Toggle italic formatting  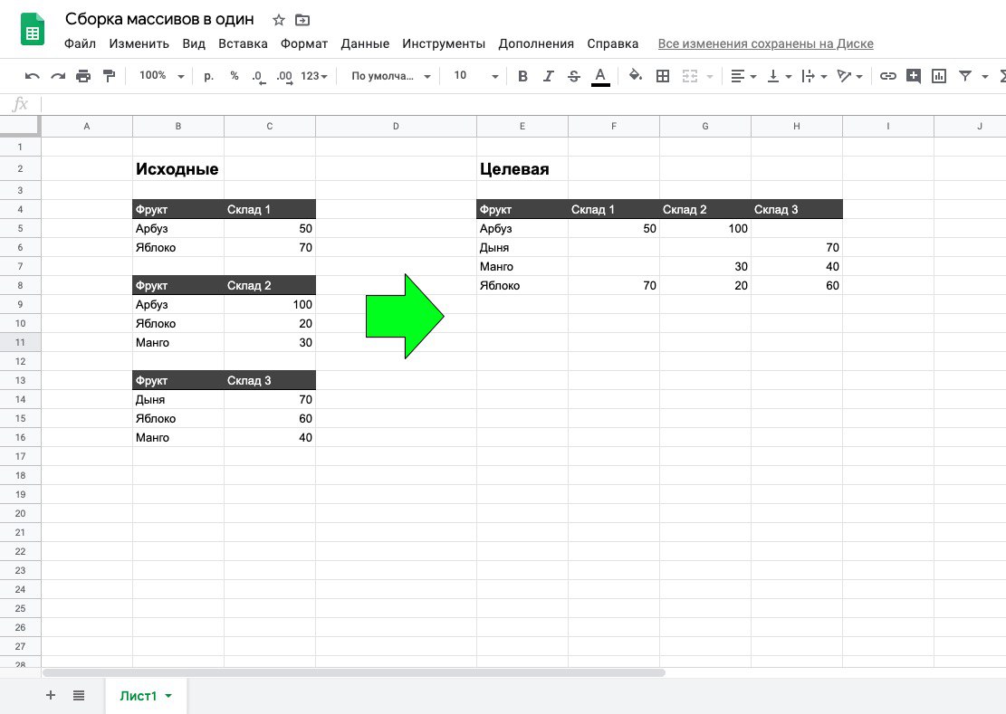click(548, 76)
